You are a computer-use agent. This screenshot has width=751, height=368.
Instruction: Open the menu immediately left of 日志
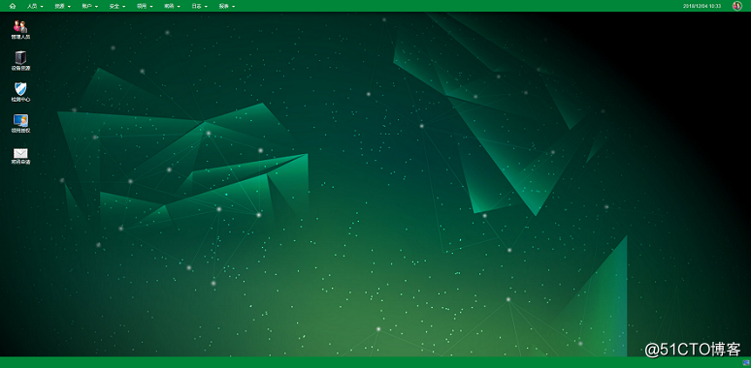[172, 6]
